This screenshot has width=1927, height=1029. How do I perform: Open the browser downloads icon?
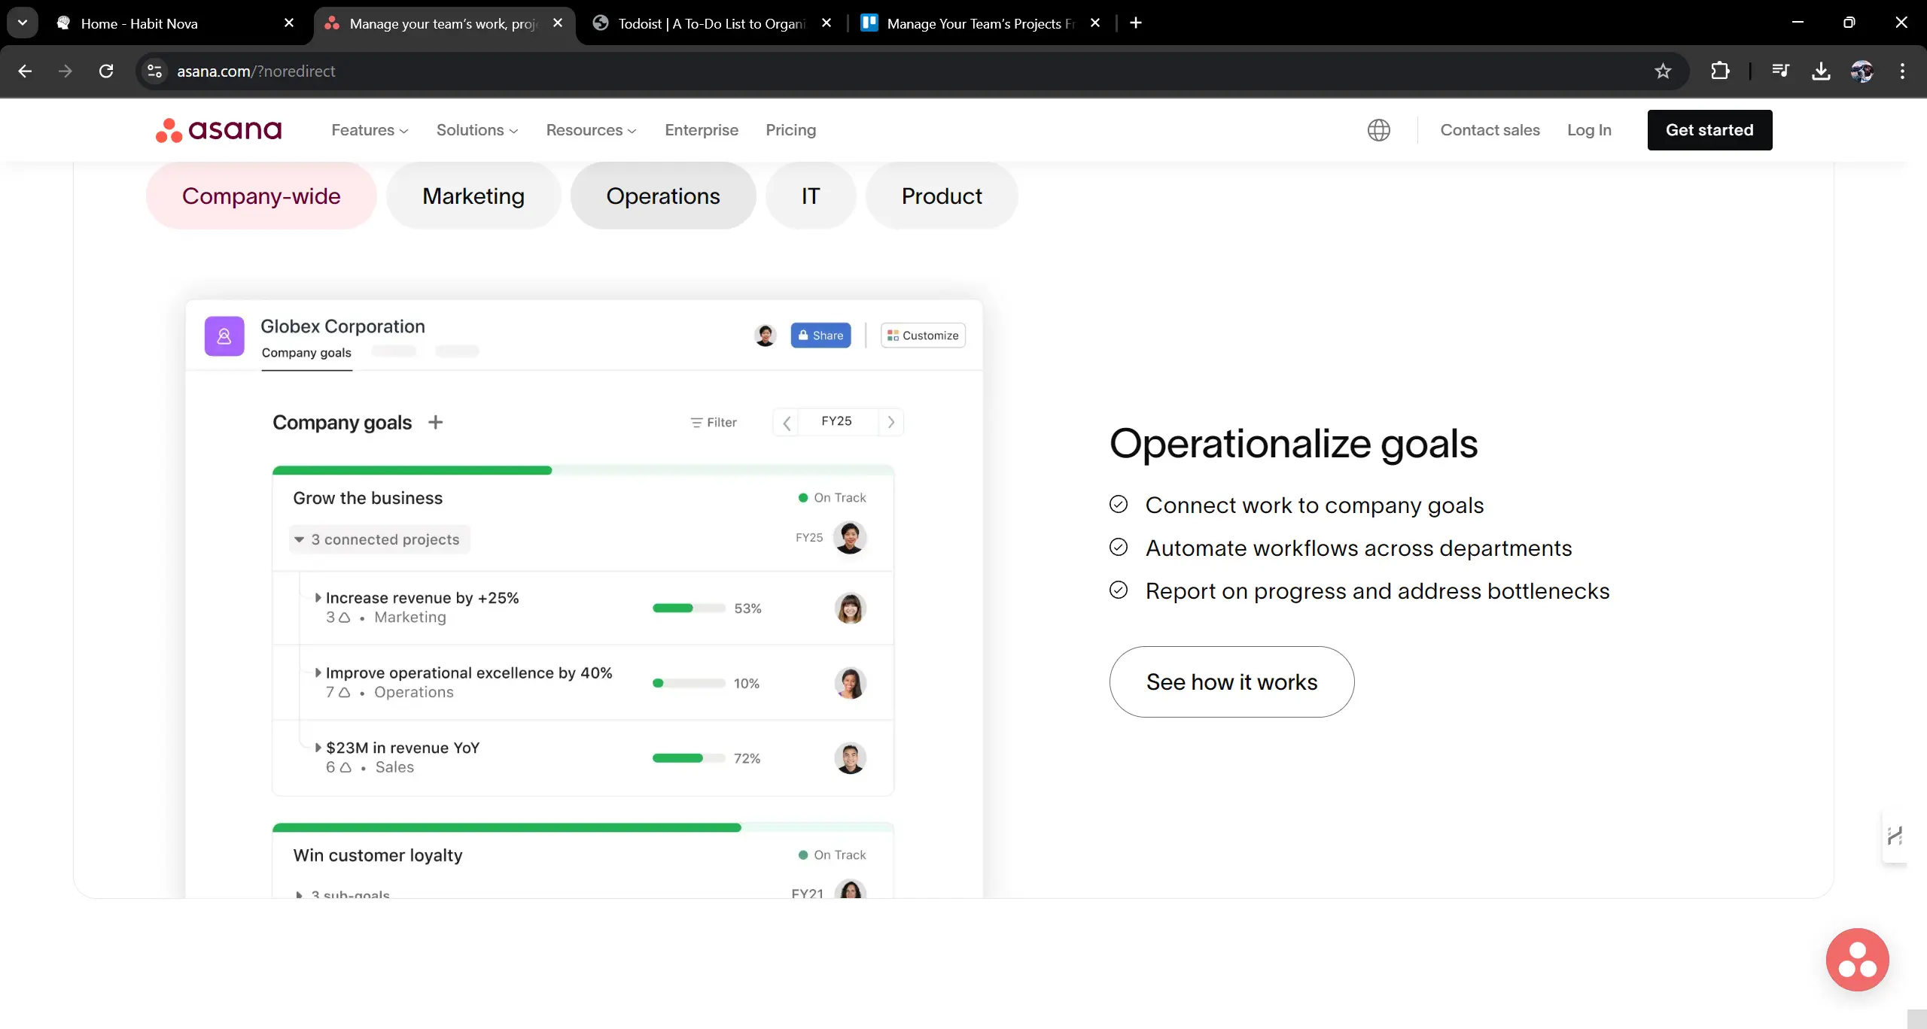coord(1821,71)
